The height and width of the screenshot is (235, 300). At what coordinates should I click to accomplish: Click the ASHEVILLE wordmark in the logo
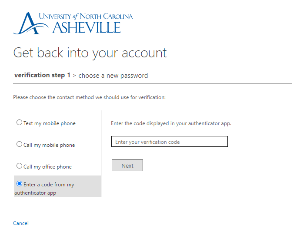(87, 28)
